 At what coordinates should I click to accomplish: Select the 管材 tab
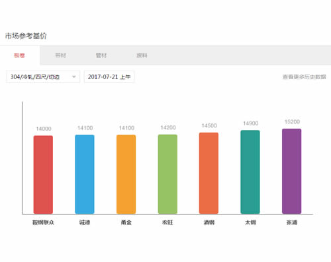click(101, 55)
